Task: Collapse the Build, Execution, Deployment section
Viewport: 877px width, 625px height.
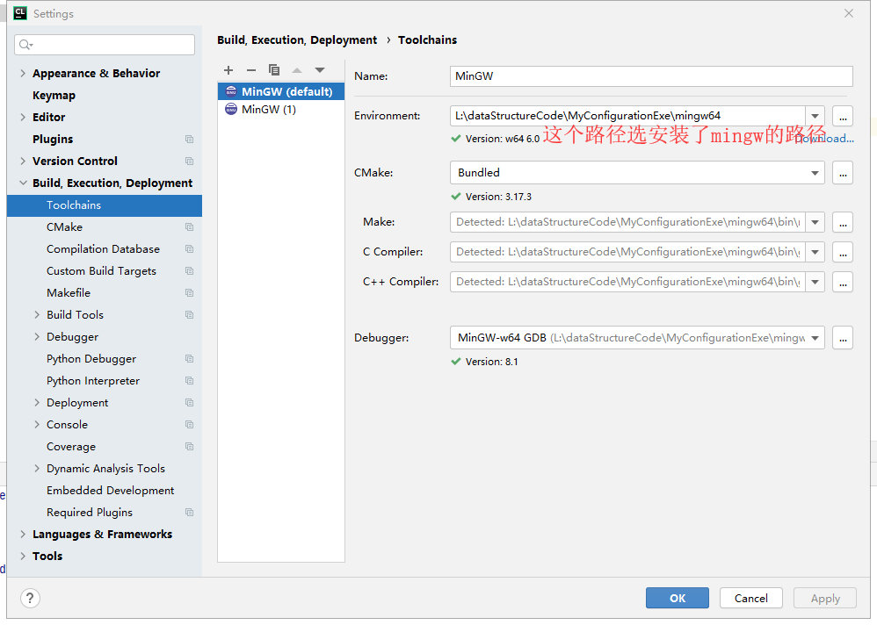Action: 23,183
